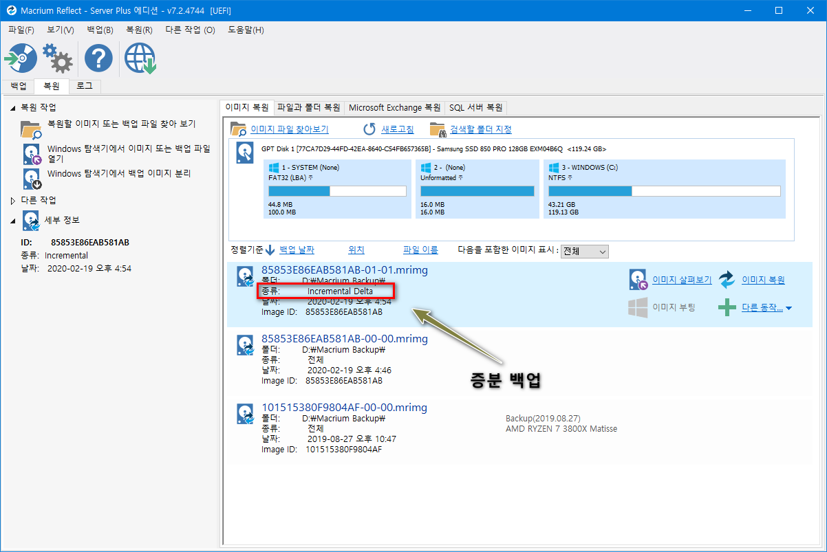Click the 이미지 파일 찾아보기 folder icon
The image size is (827, 552).
pos(238,129)
